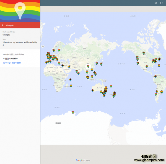Select the pin on Japan
Image resolution: width=166 pixels, height=164 pixels.
(x=101, y=64)
